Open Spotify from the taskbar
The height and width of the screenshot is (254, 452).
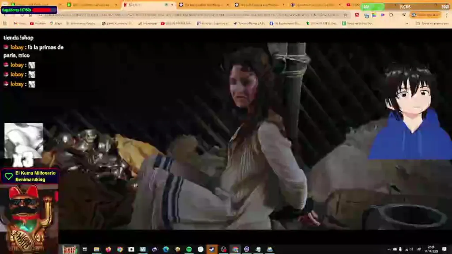[x=189, y=249]
